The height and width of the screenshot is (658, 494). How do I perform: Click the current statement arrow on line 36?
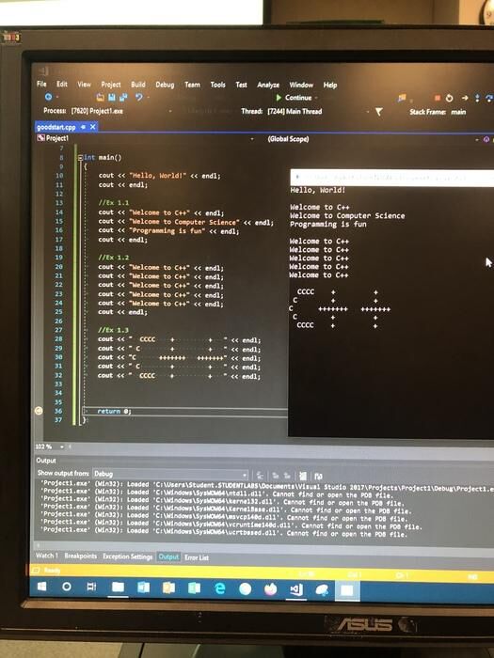click(39, 411)
